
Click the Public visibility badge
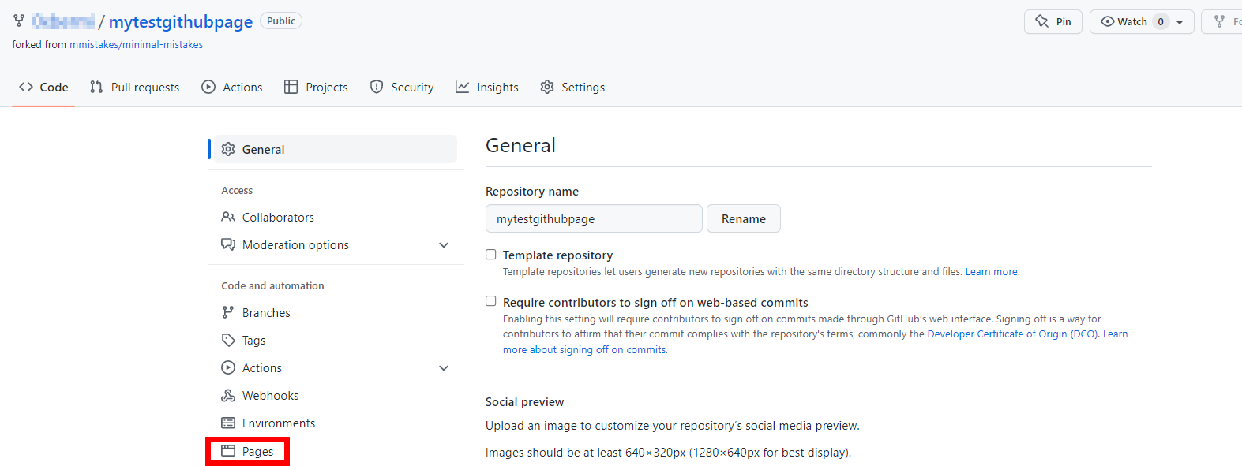(x=281, y=21)
